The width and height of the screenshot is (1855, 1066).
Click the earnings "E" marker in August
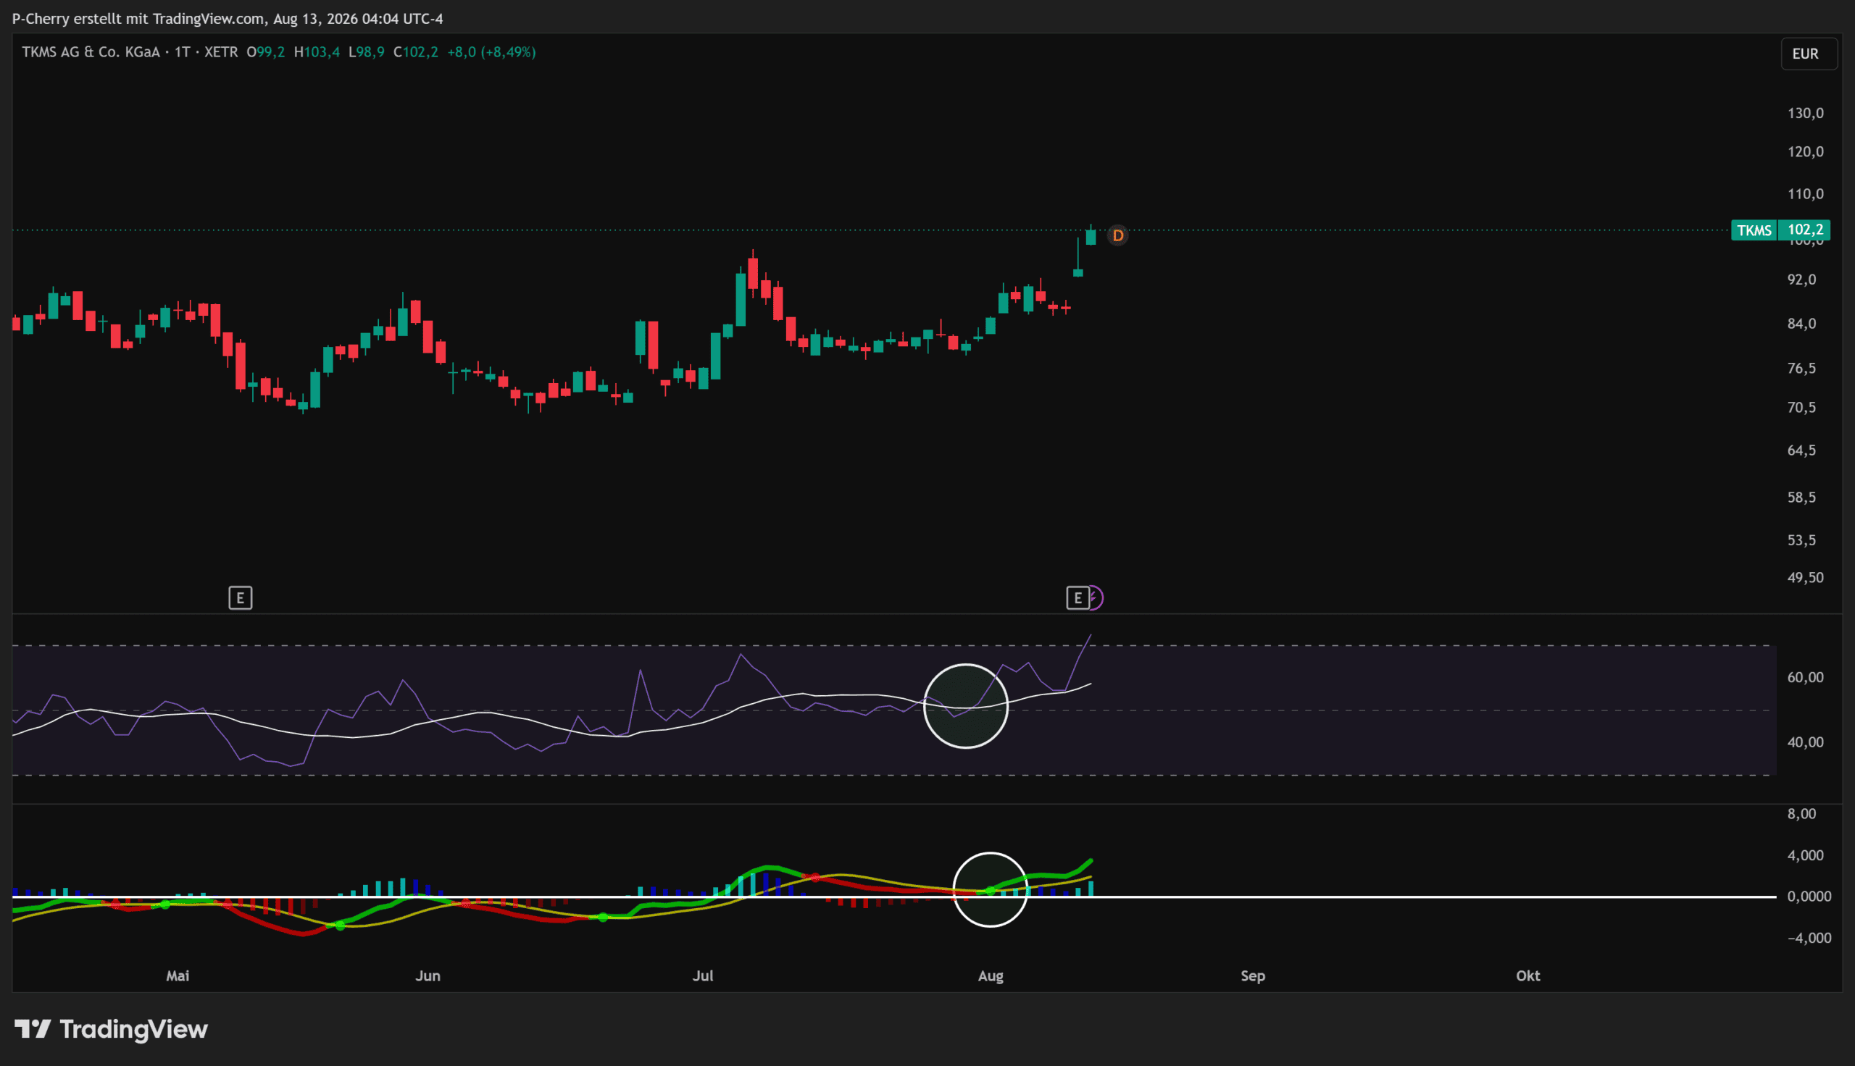point(1077,598)
